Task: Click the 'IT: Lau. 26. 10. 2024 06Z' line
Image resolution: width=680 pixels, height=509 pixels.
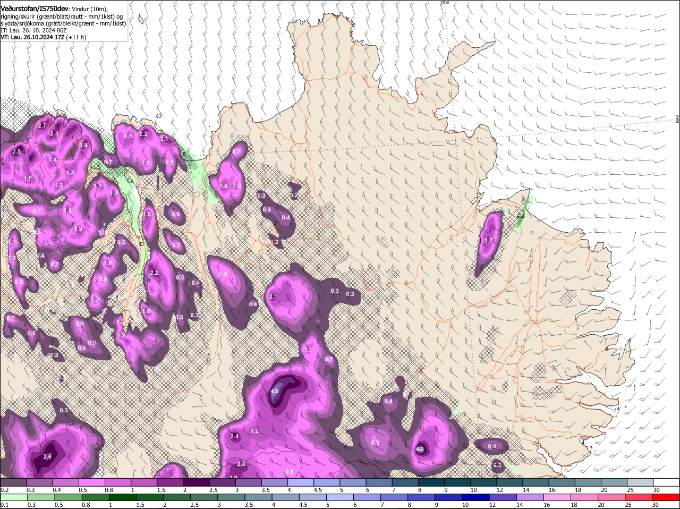Action: click(33, 30)
